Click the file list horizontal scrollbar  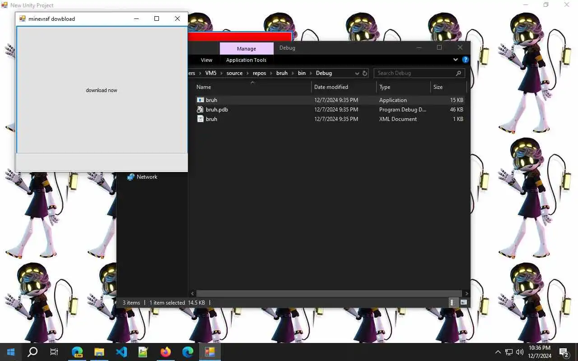(329, 294)
